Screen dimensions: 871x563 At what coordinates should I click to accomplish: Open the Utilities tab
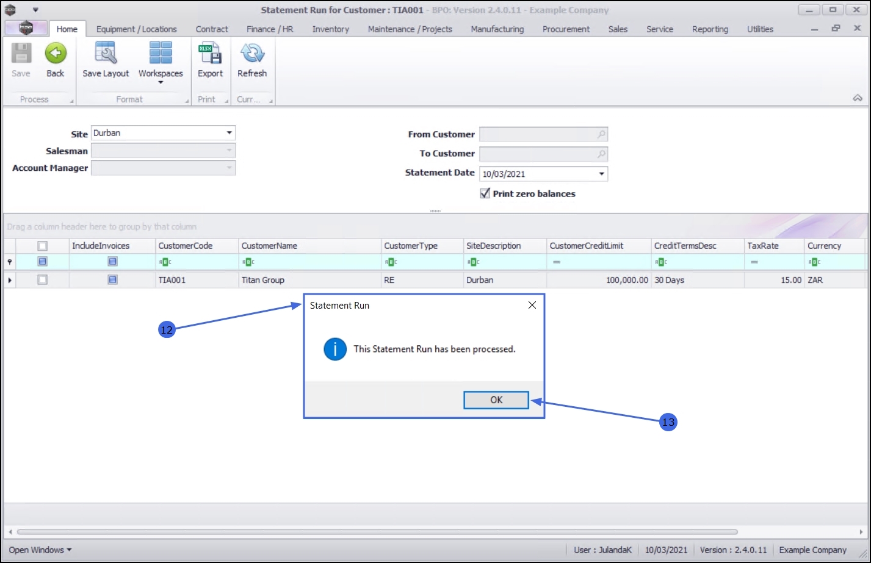pos(760,29)
